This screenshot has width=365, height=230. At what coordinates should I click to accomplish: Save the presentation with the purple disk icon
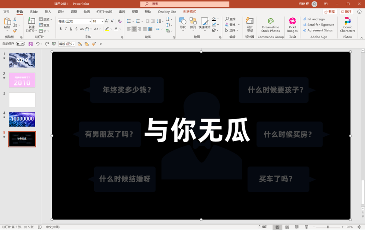[x=30, y=44]
